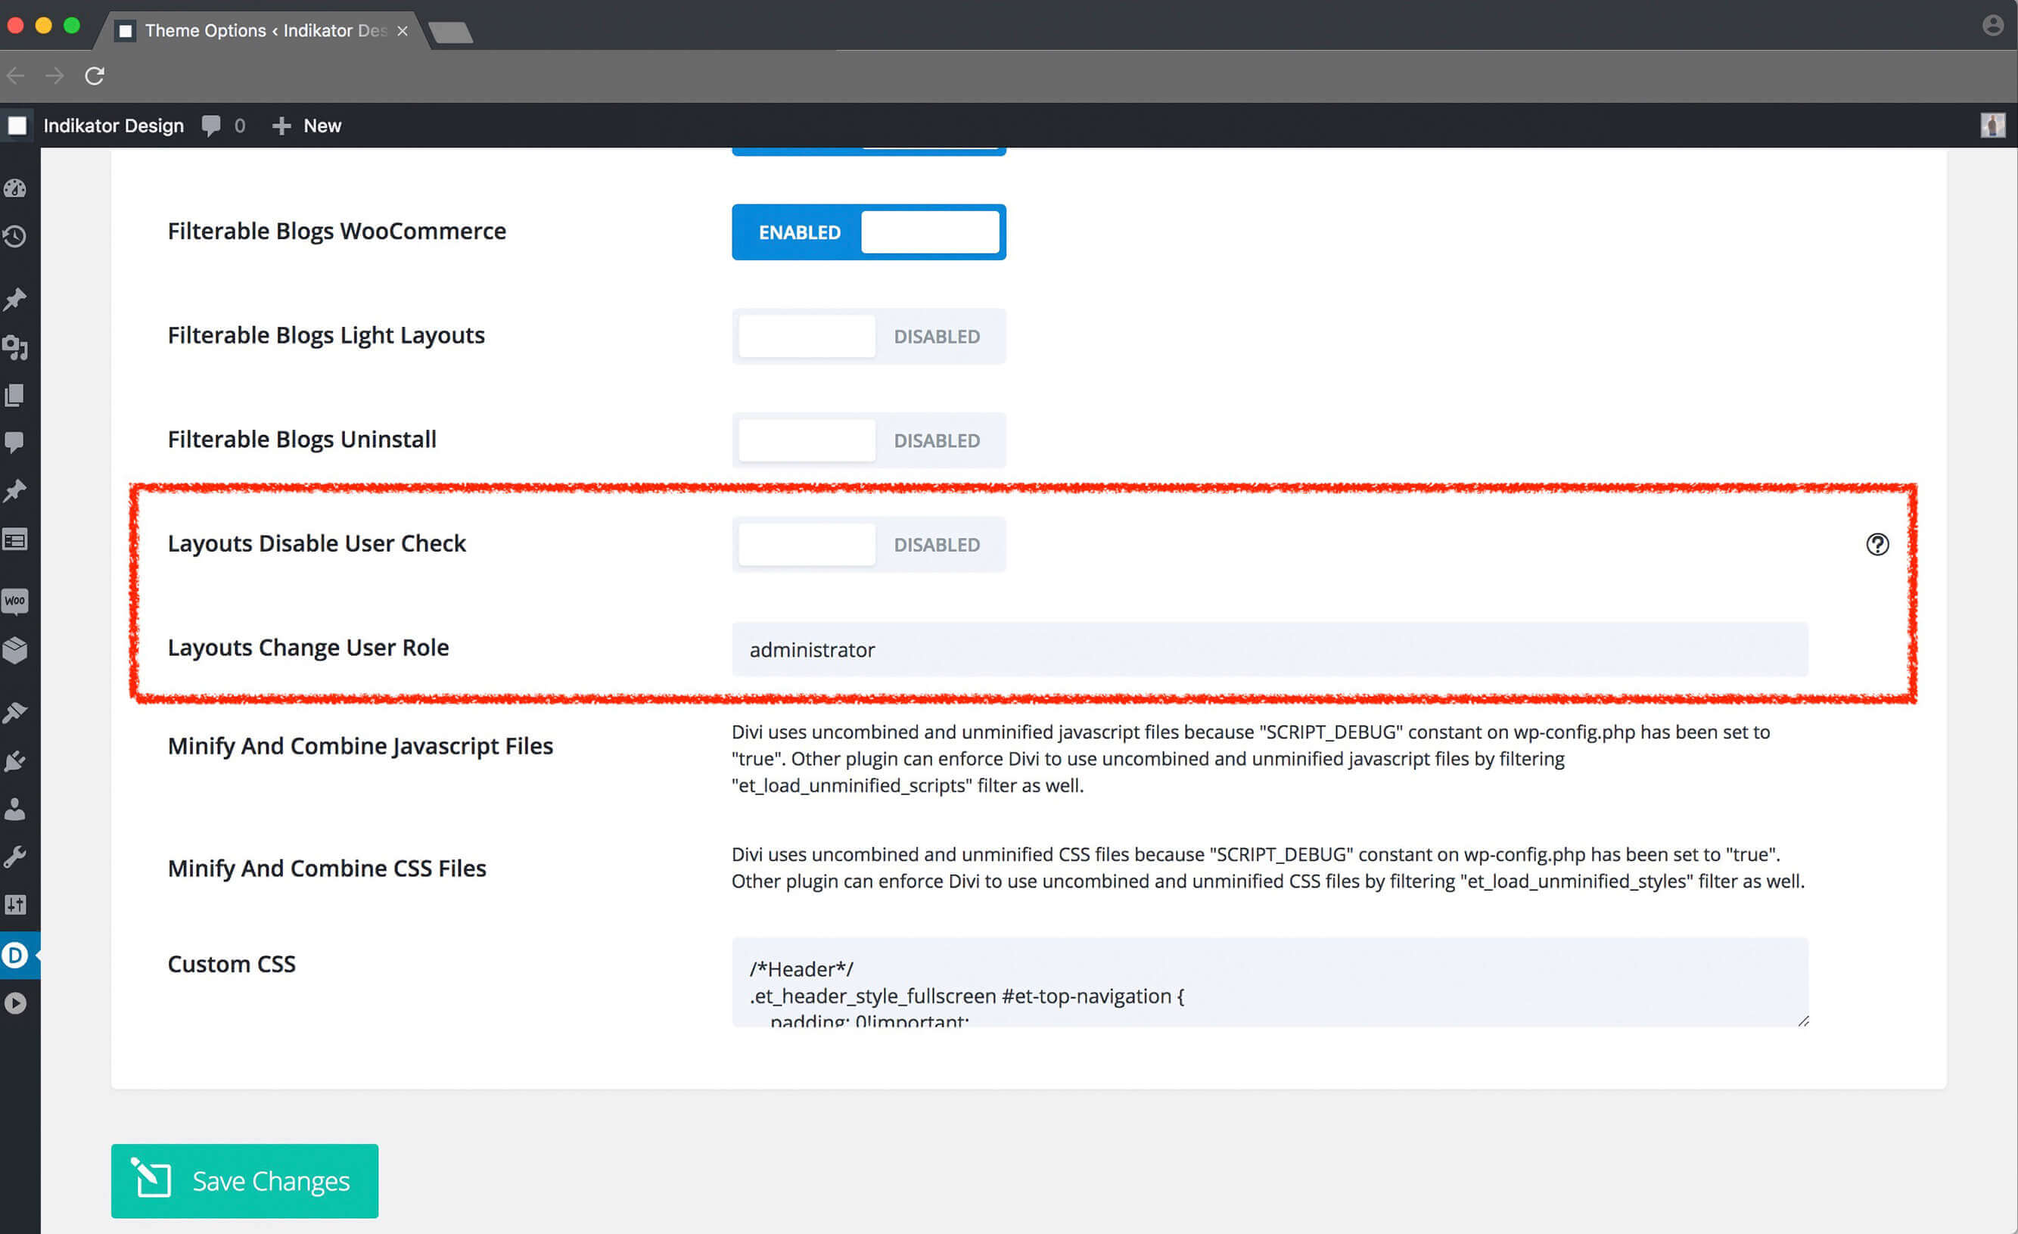The image size is (2018, 1234).
Task: Open the clock-history icon in the sidebar
Action: 14,237
